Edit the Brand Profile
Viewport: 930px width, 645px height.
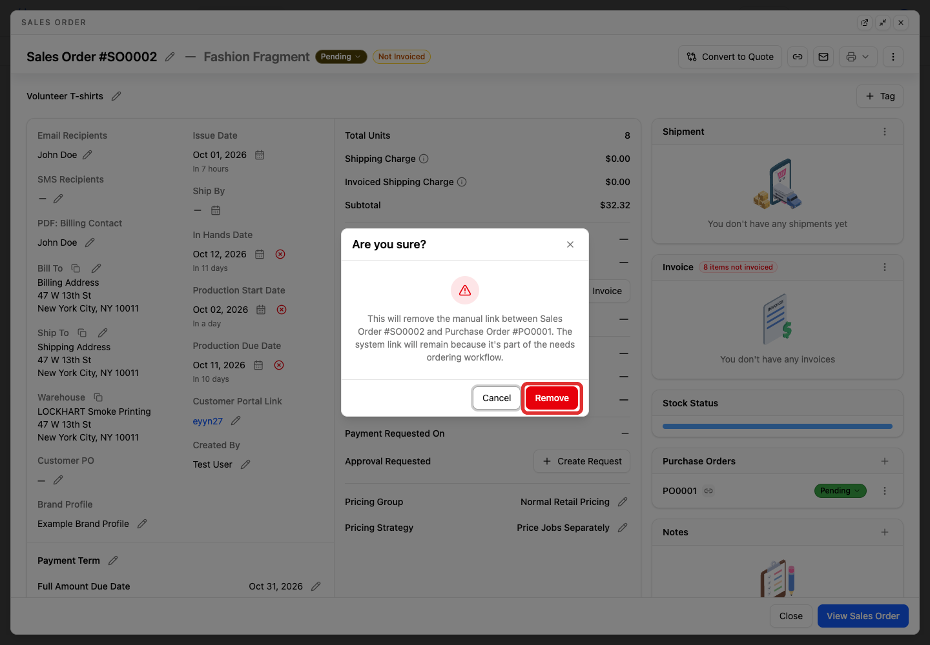click(x=142, y=524)
